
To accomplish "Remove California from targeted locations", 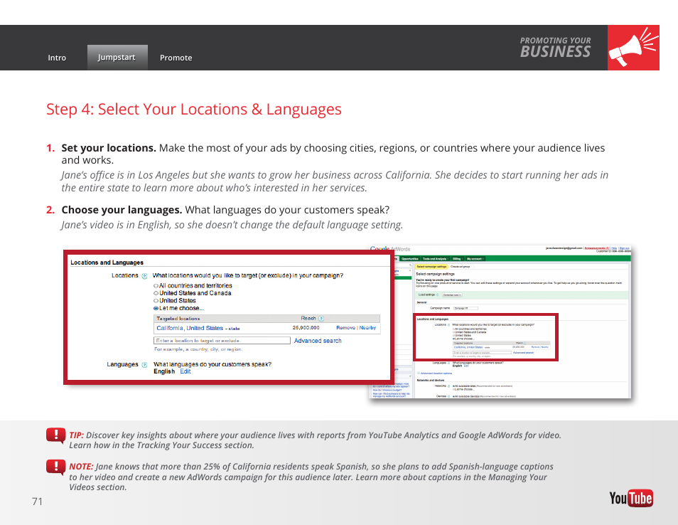I will pos(345,328).
